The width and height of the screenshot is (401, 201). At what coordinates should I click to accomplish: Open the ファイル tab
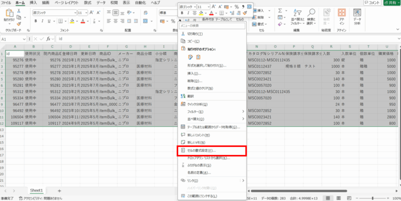[6, 3]
